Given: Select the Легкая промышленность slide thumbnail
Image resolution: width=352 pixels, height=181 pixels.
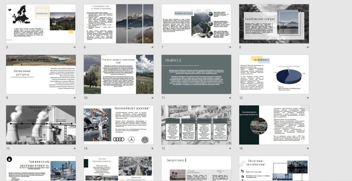Looking at the screenshot, I should click(119, 168).
